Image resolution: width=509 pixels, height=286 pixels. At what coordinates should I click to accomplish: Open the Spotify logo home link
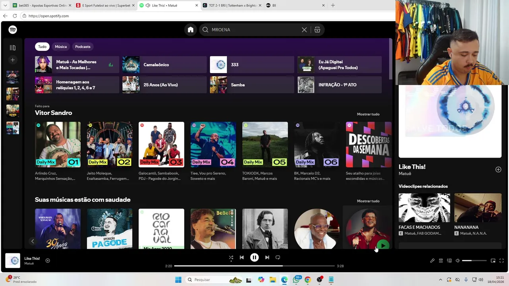tap(13, 30)
